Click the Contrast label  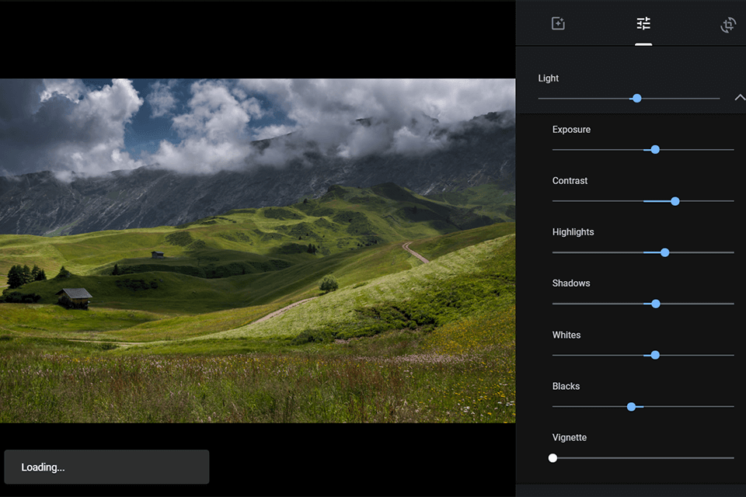click(x=570, y=181)
